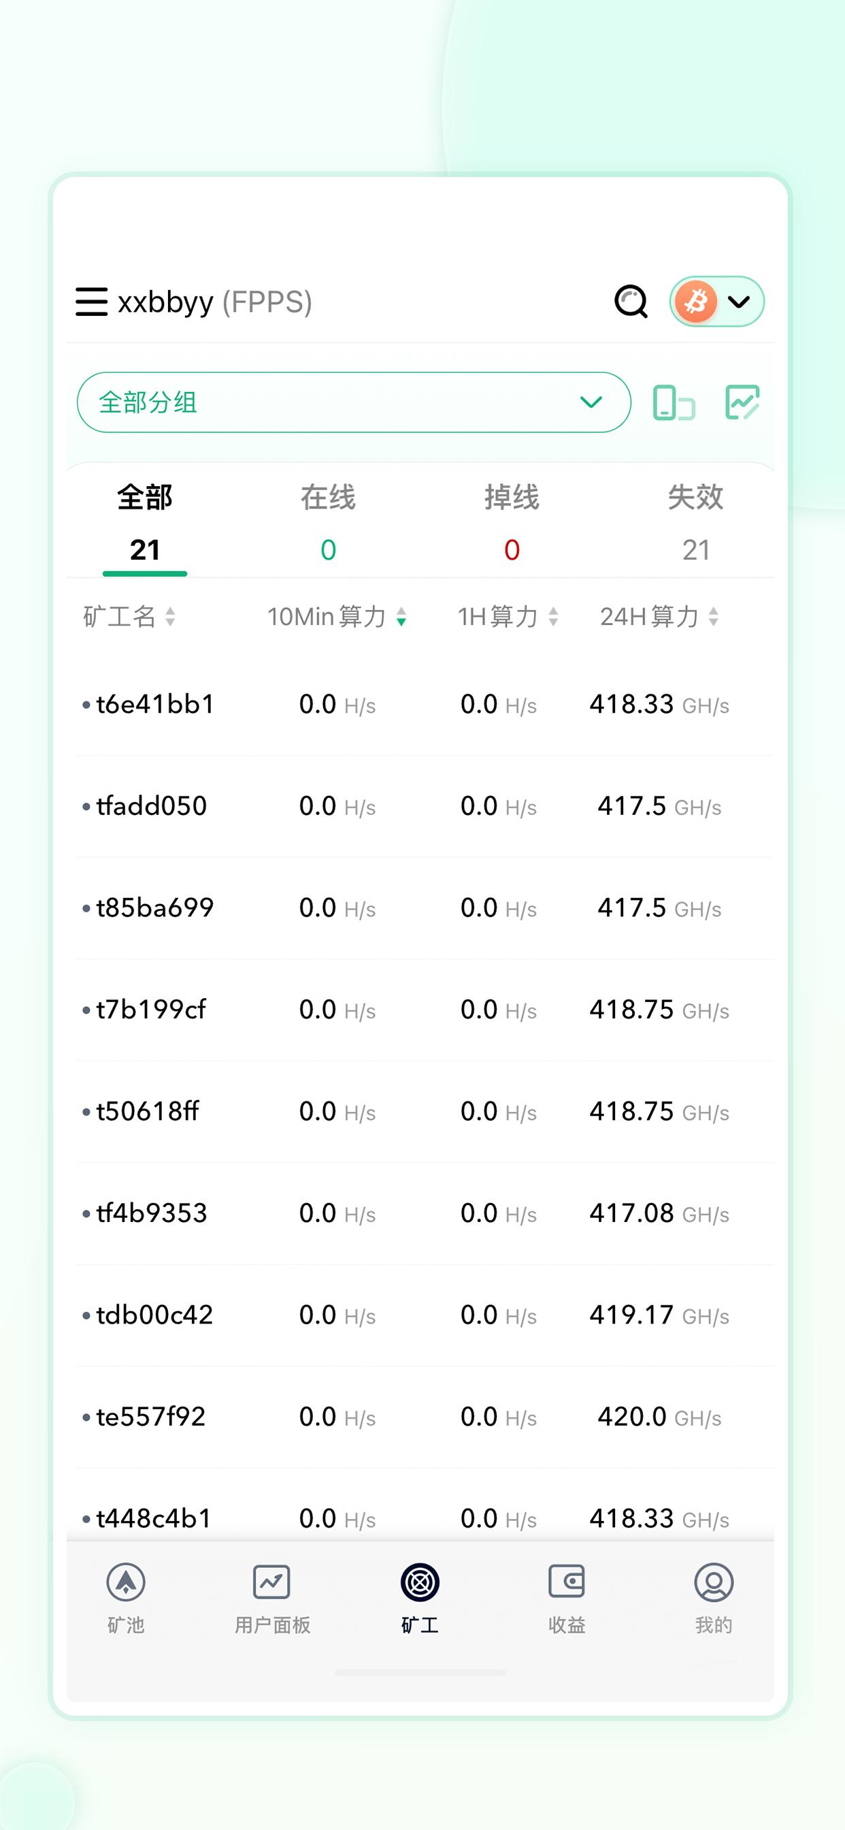845x1830 pixels.
Task: Sort by 24H 算力 column
Action: (x=660, y=617)
